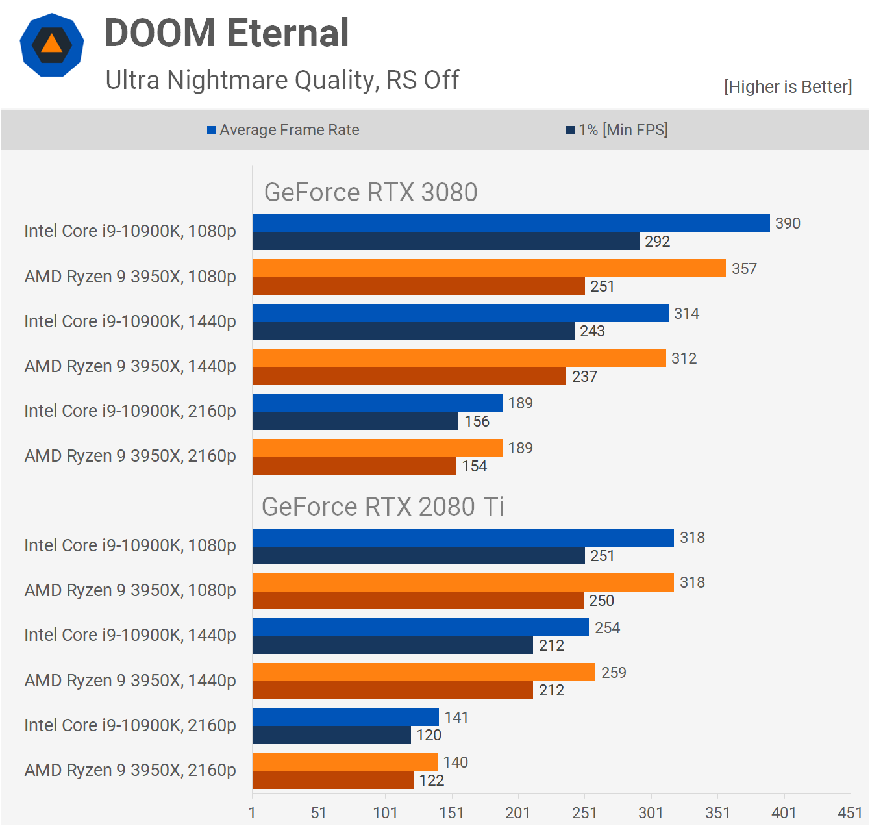Viewport: 870px width, 826px height.
Task: Click 'AMD Ryzen 9 3950X, 1440p' under RTX 3080
Action: tap(130, 366)
